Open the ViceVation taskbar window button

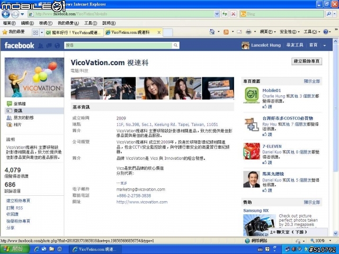(x=95, y=249)
